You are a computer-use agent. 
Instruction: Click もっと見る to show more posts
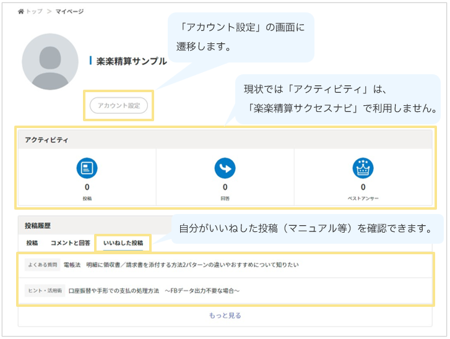(225, 315)
